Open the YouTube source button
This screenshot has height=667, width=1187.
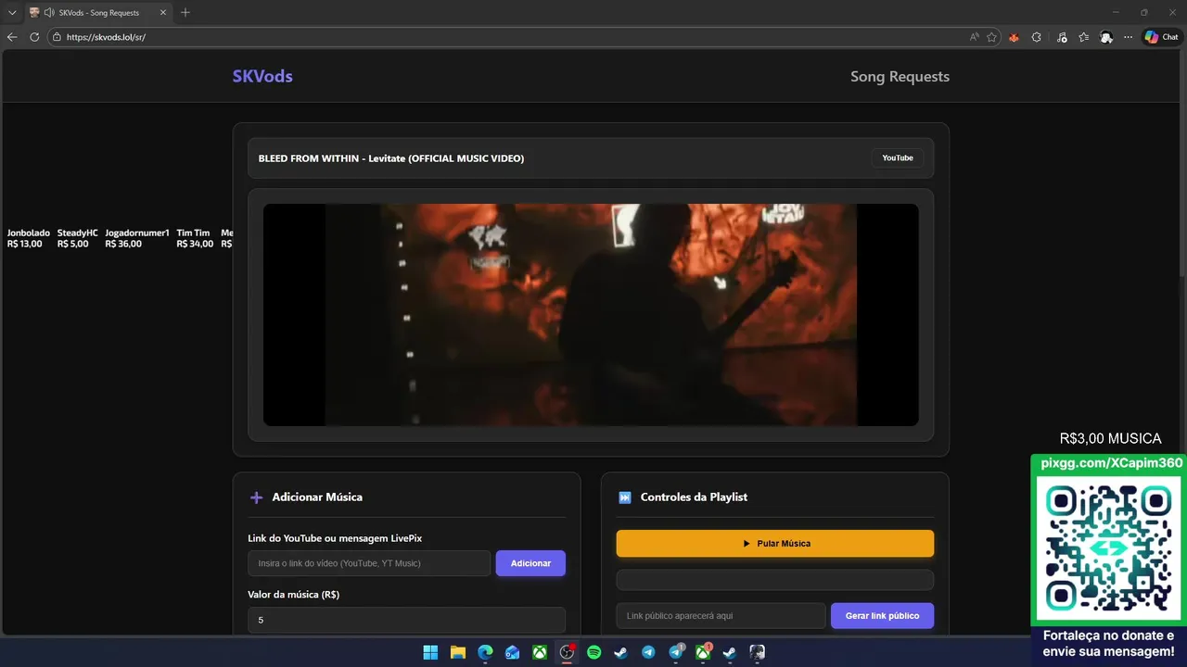point(898,158)
